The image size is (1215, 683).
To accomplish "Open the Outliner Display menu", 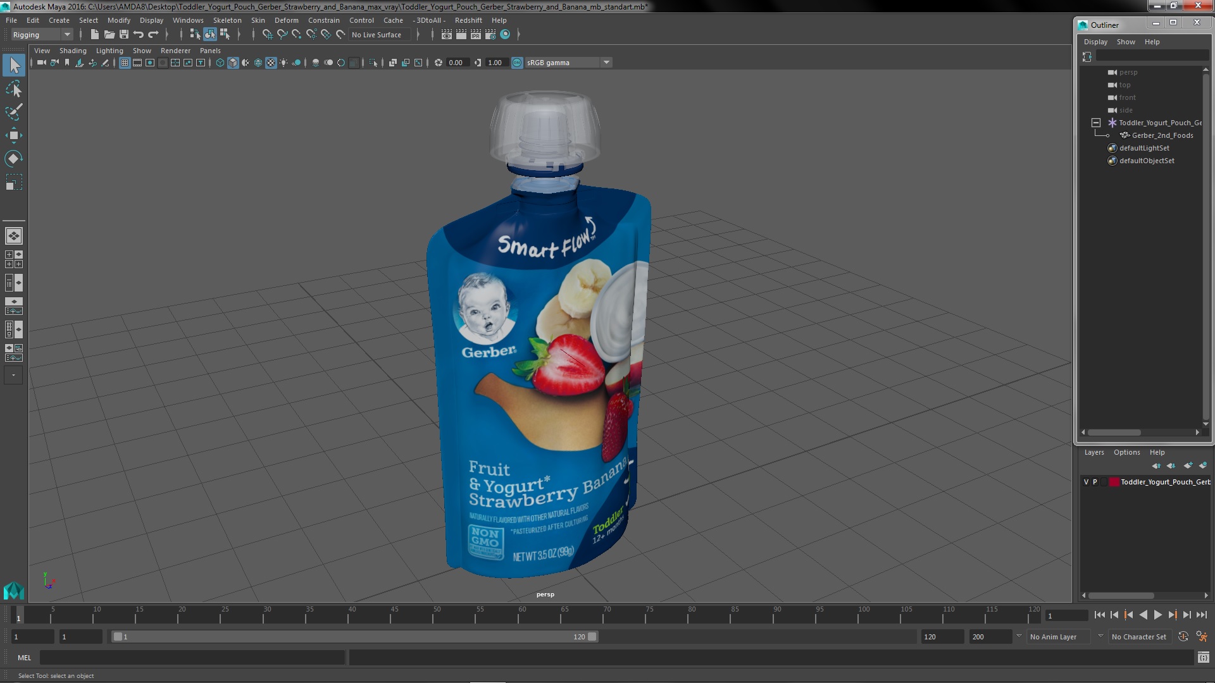I will coord(1095,42).
